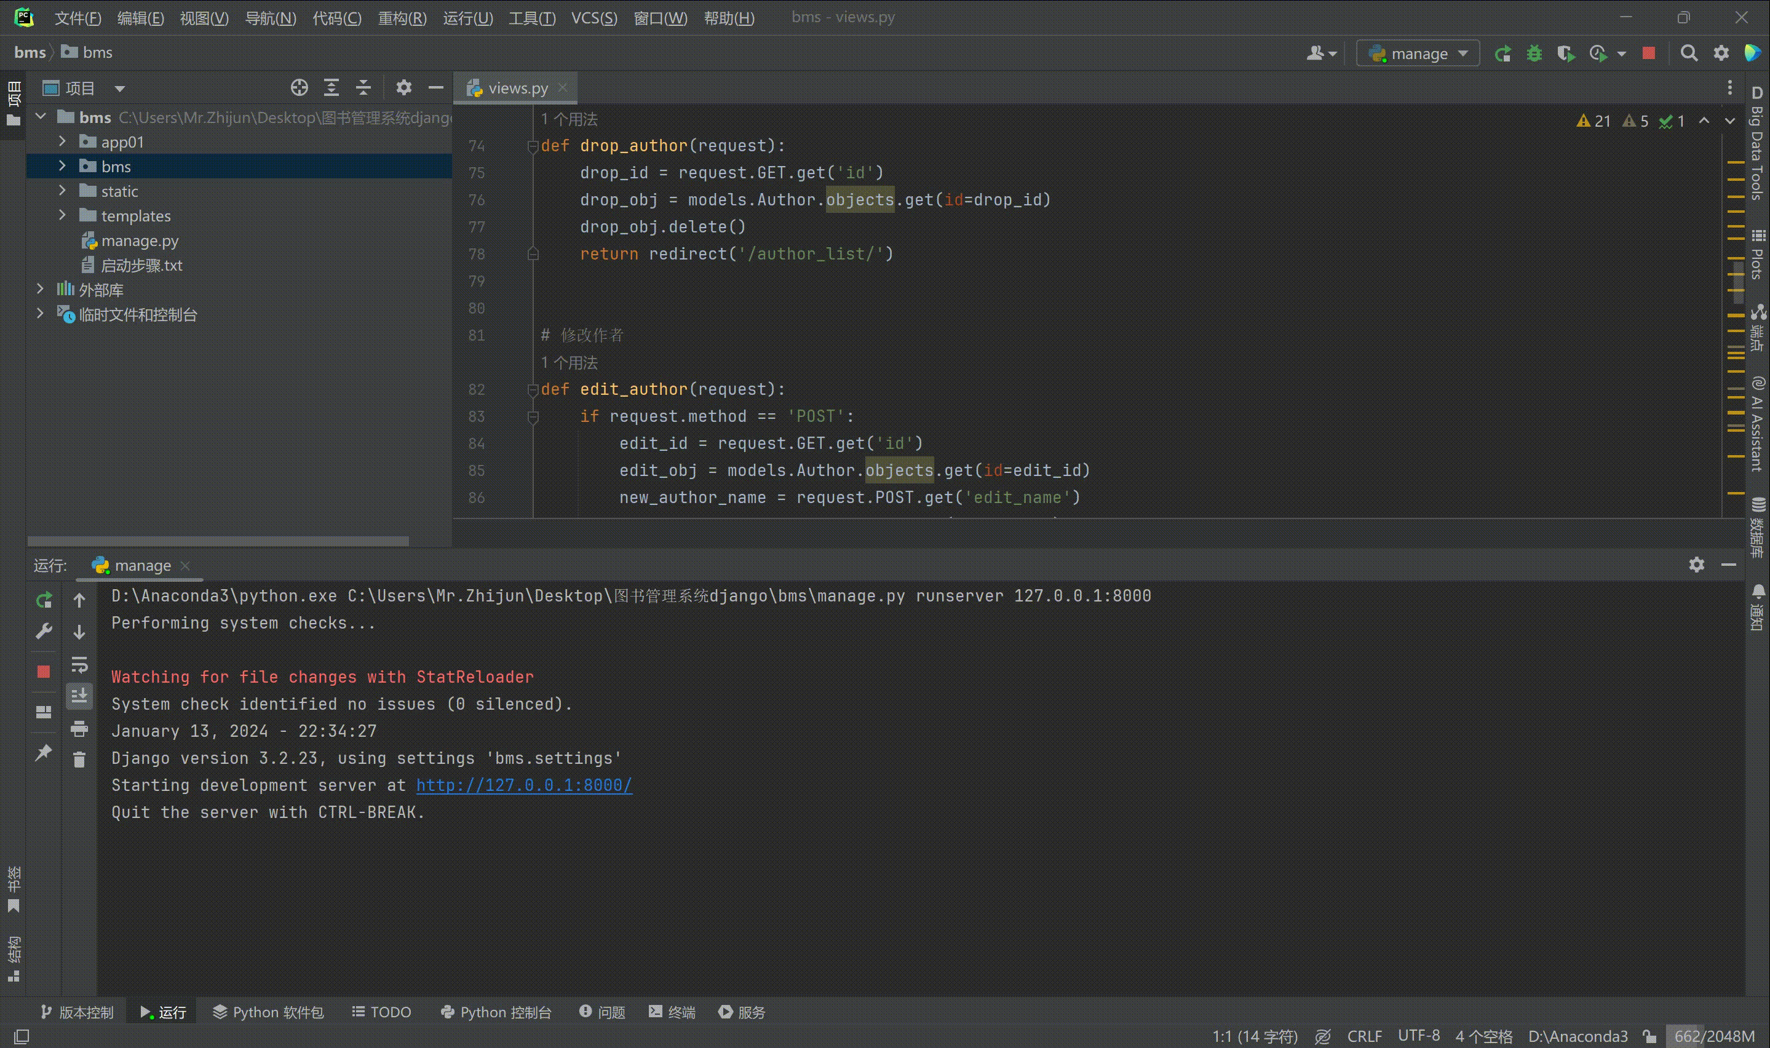Open the manage run configuration dropdown
The width and height of the screenshot is (1770, 1048).
point(1418,54)
